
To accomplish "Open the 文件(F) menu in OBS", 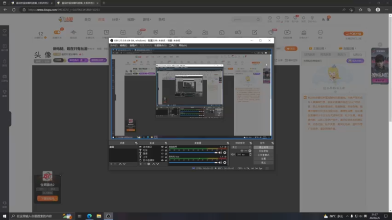I will (114, 45).
